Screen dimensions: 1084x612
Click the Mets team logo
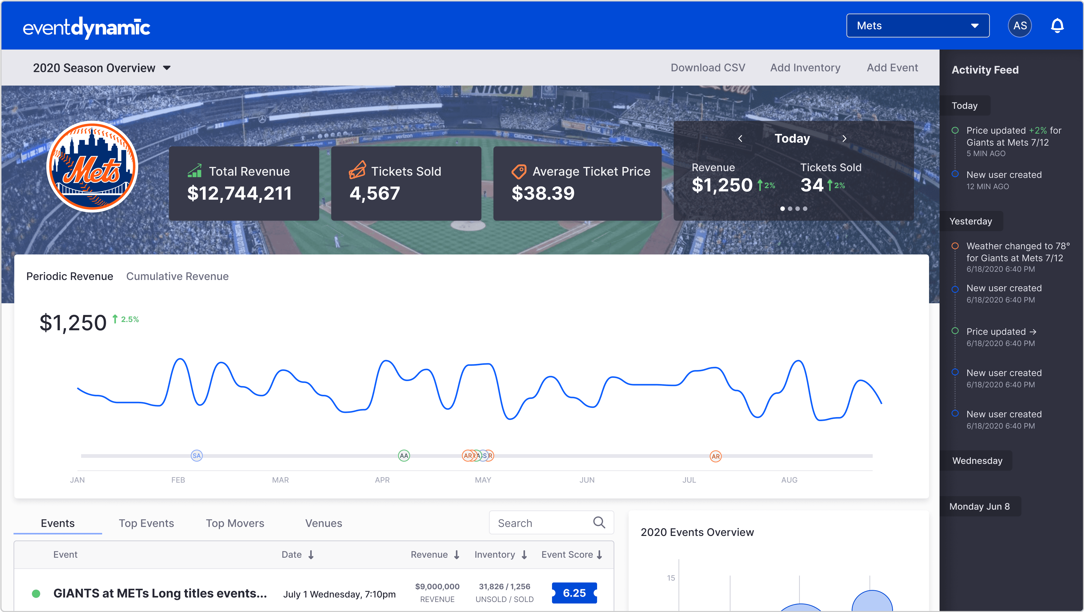(92, 167)
